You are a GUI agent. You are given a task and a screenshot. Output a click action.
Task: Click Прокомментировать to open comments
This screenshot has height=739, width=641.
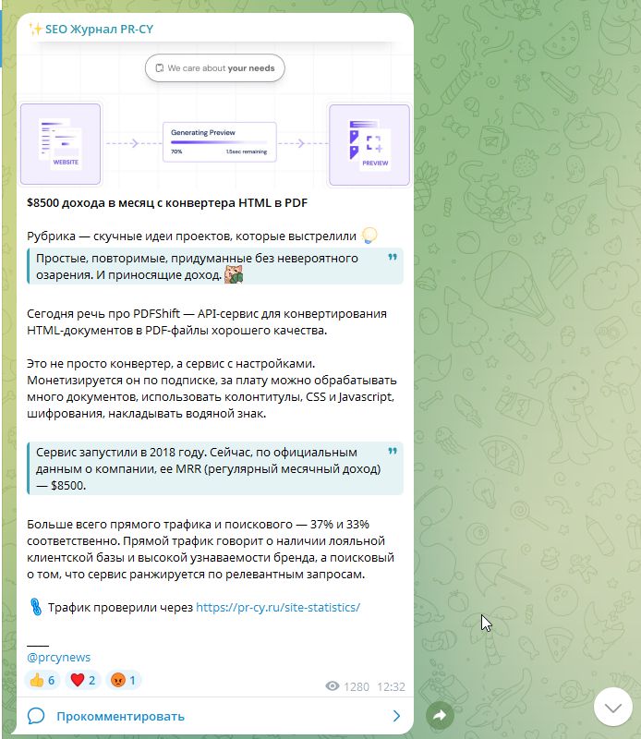pos(120,717)
